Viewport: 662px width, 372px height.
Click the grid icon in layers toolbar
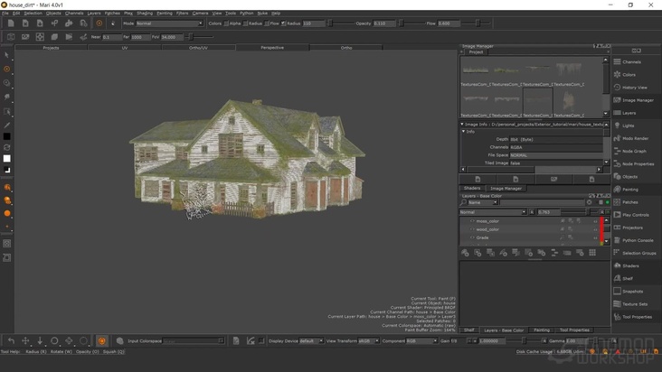coord(592,252)
